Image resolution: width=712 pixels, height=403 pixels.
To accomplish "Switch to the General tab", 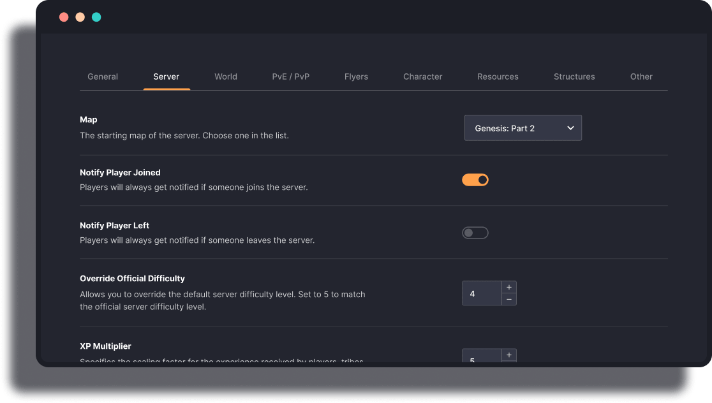I will (102, 76).
